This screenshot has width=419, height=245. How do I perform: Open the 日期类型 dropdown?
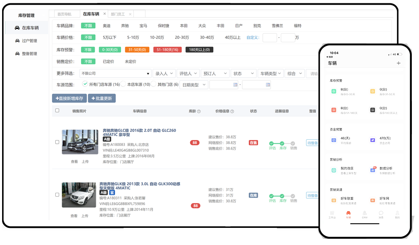point(194,85)
